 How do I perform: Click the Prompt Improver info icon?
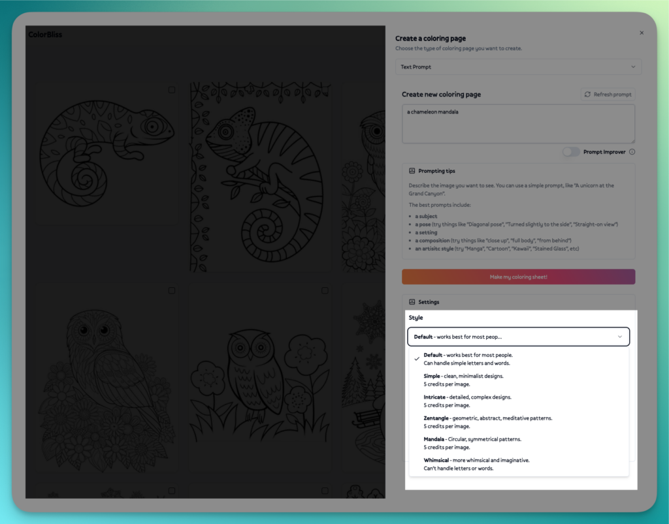pos(632,152)
